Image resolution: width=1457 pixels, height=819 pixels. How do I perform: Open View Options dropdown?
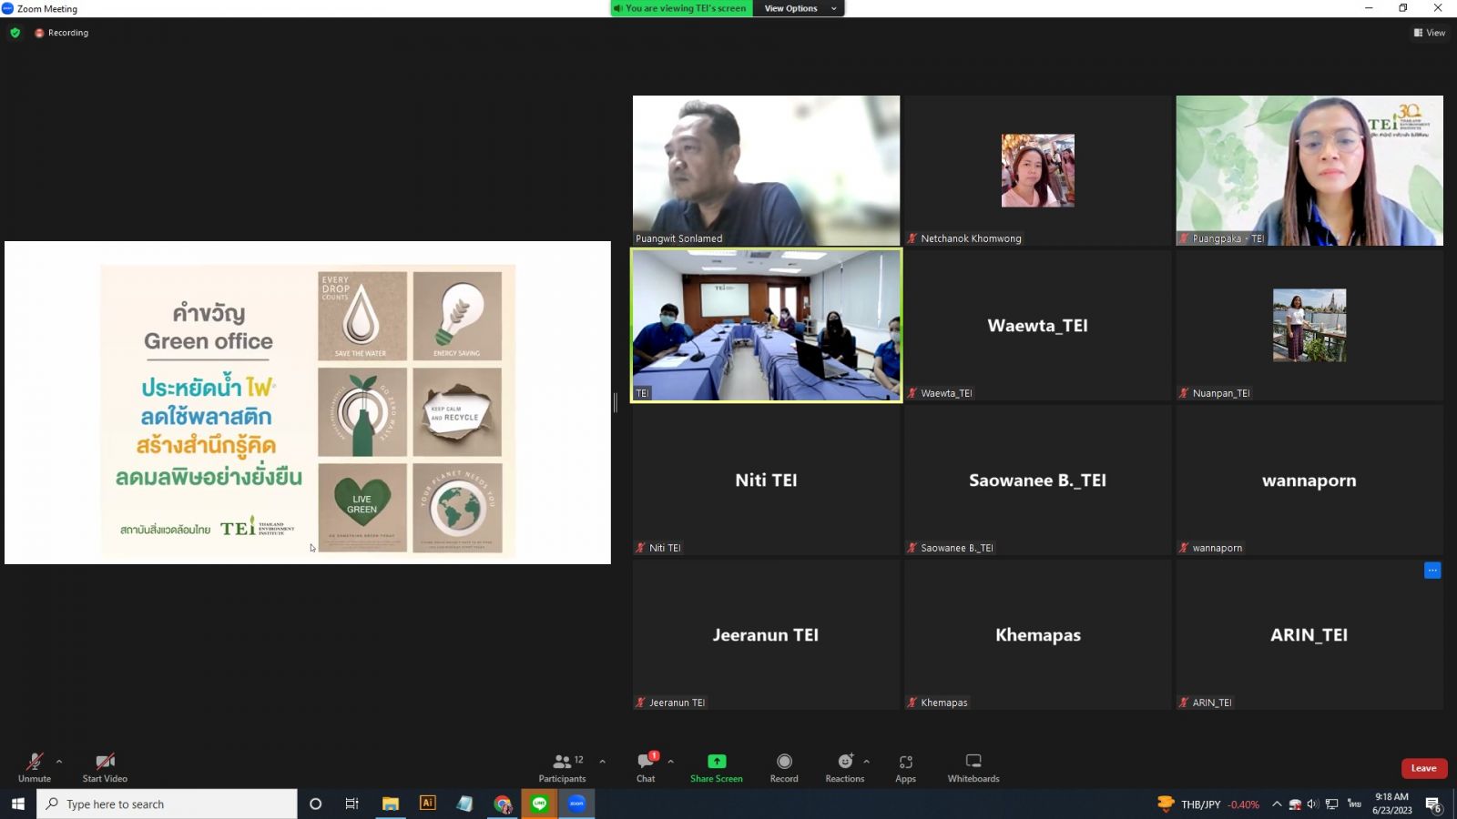click(800, 8)
